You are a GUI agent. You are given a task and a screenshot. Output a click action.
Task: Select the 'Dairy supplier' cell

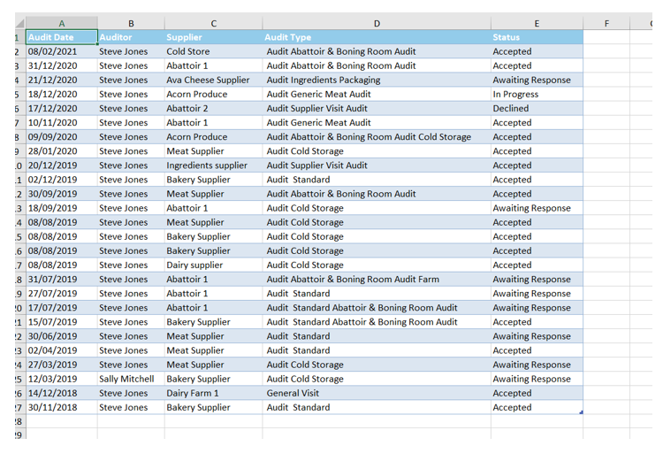214,265
